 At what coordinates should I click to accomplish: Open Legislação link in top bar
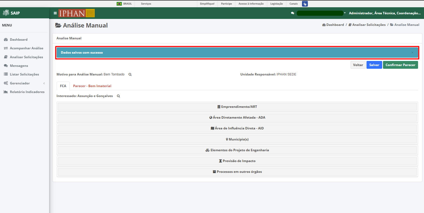[277, 4]
